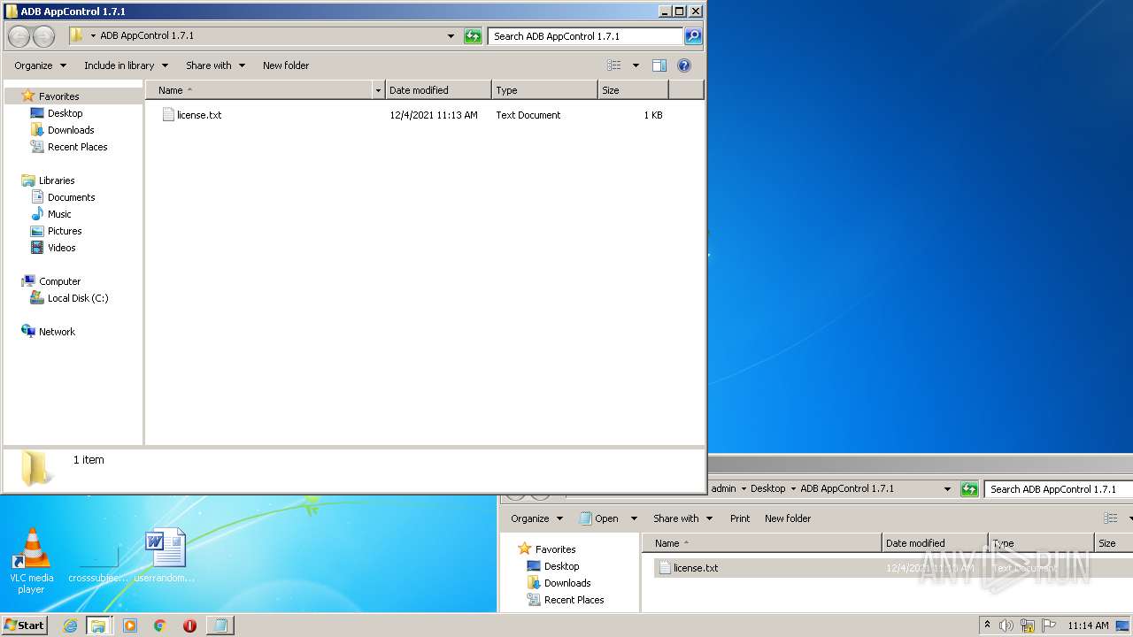Click Open button in back window
This screenshot has width=1133, height=637.
click(607, 518)
